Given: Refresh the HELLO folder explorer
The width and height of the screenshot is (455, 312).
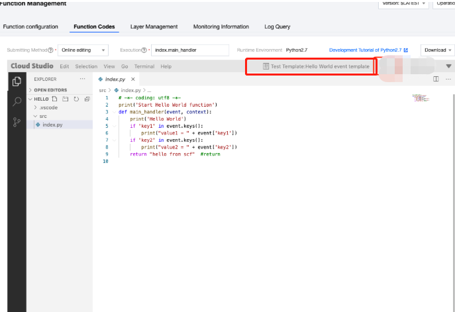Looking at the screenshot, I should click(77, 99).
